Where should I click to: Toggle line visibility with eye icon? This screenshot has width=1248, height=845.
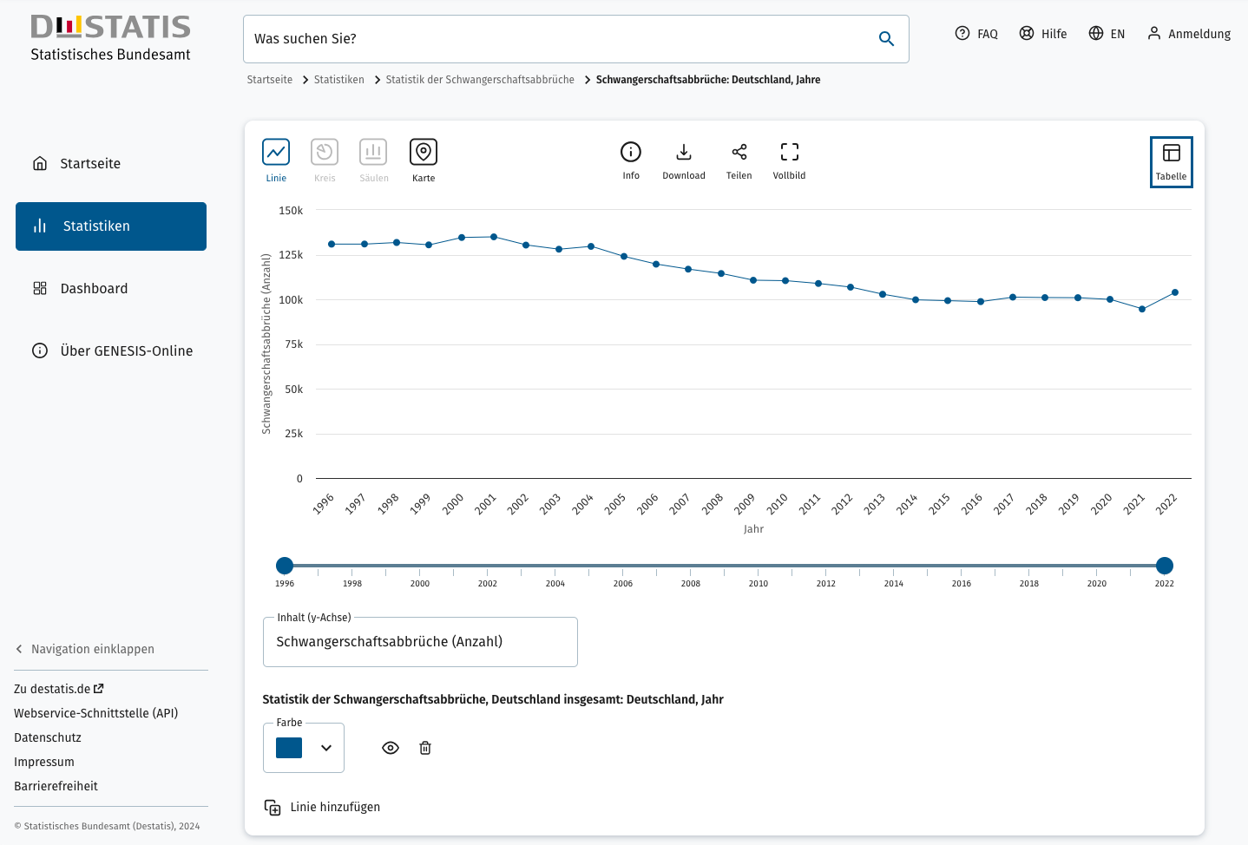[391, 748]
